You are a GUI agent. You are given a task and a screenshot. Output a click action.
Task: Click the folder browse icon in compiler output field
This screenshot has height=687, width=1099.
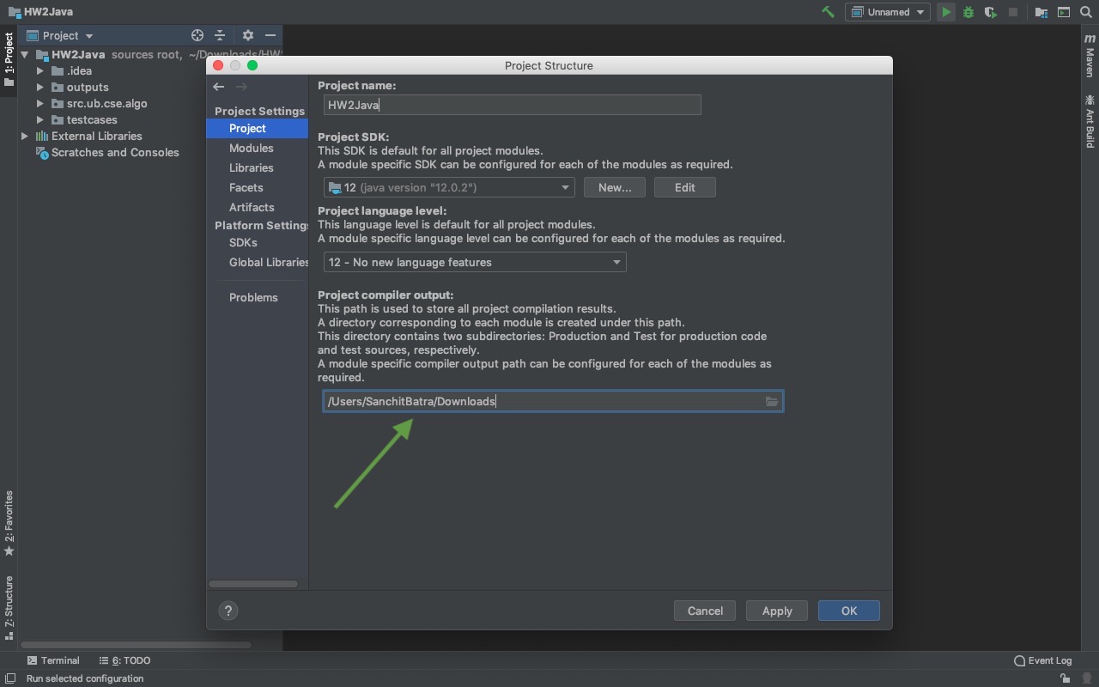[771, 402]
